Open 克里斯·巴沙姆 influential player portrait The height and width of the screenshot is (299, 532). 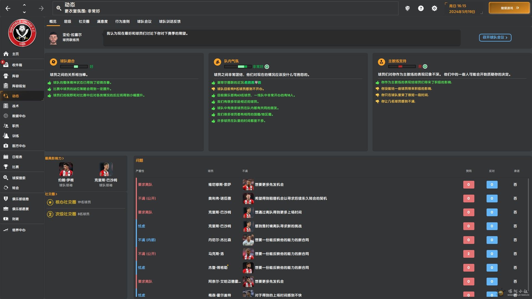[106, 169]
